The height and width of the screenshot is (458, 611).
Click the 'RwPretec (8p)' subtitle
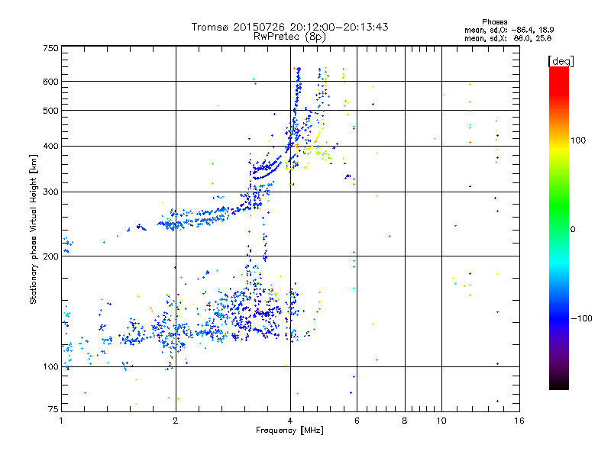[x=289, y=37]
